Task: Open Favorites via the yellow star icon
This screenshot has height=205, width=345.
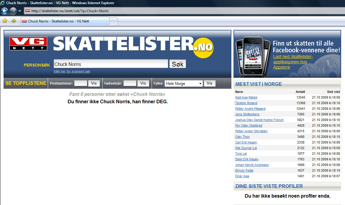Action: click(x=5, y=21)
